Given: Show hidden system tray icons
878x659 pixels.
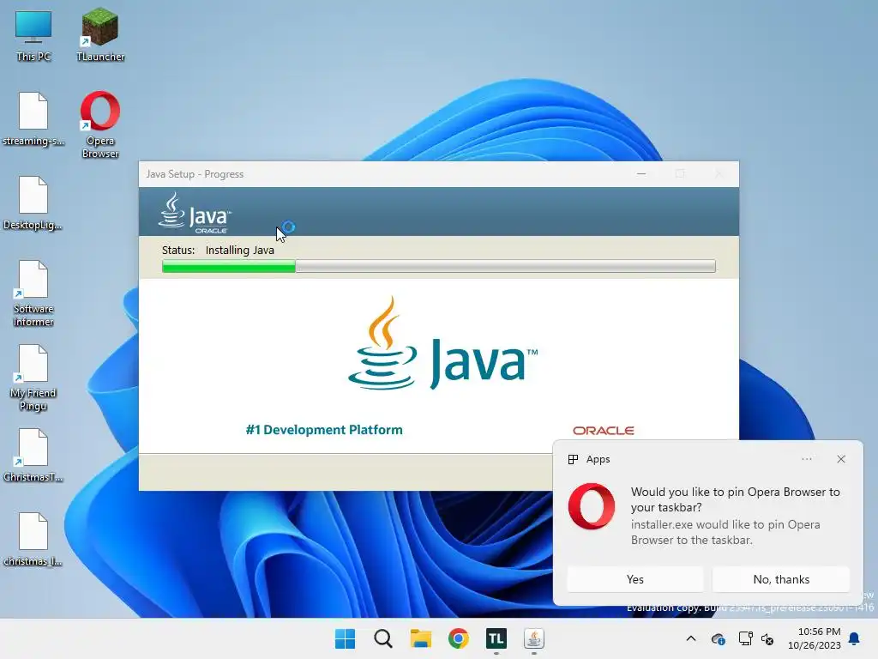Looking at the screenshot, I should pyautogui.click(x=691, y=638).
